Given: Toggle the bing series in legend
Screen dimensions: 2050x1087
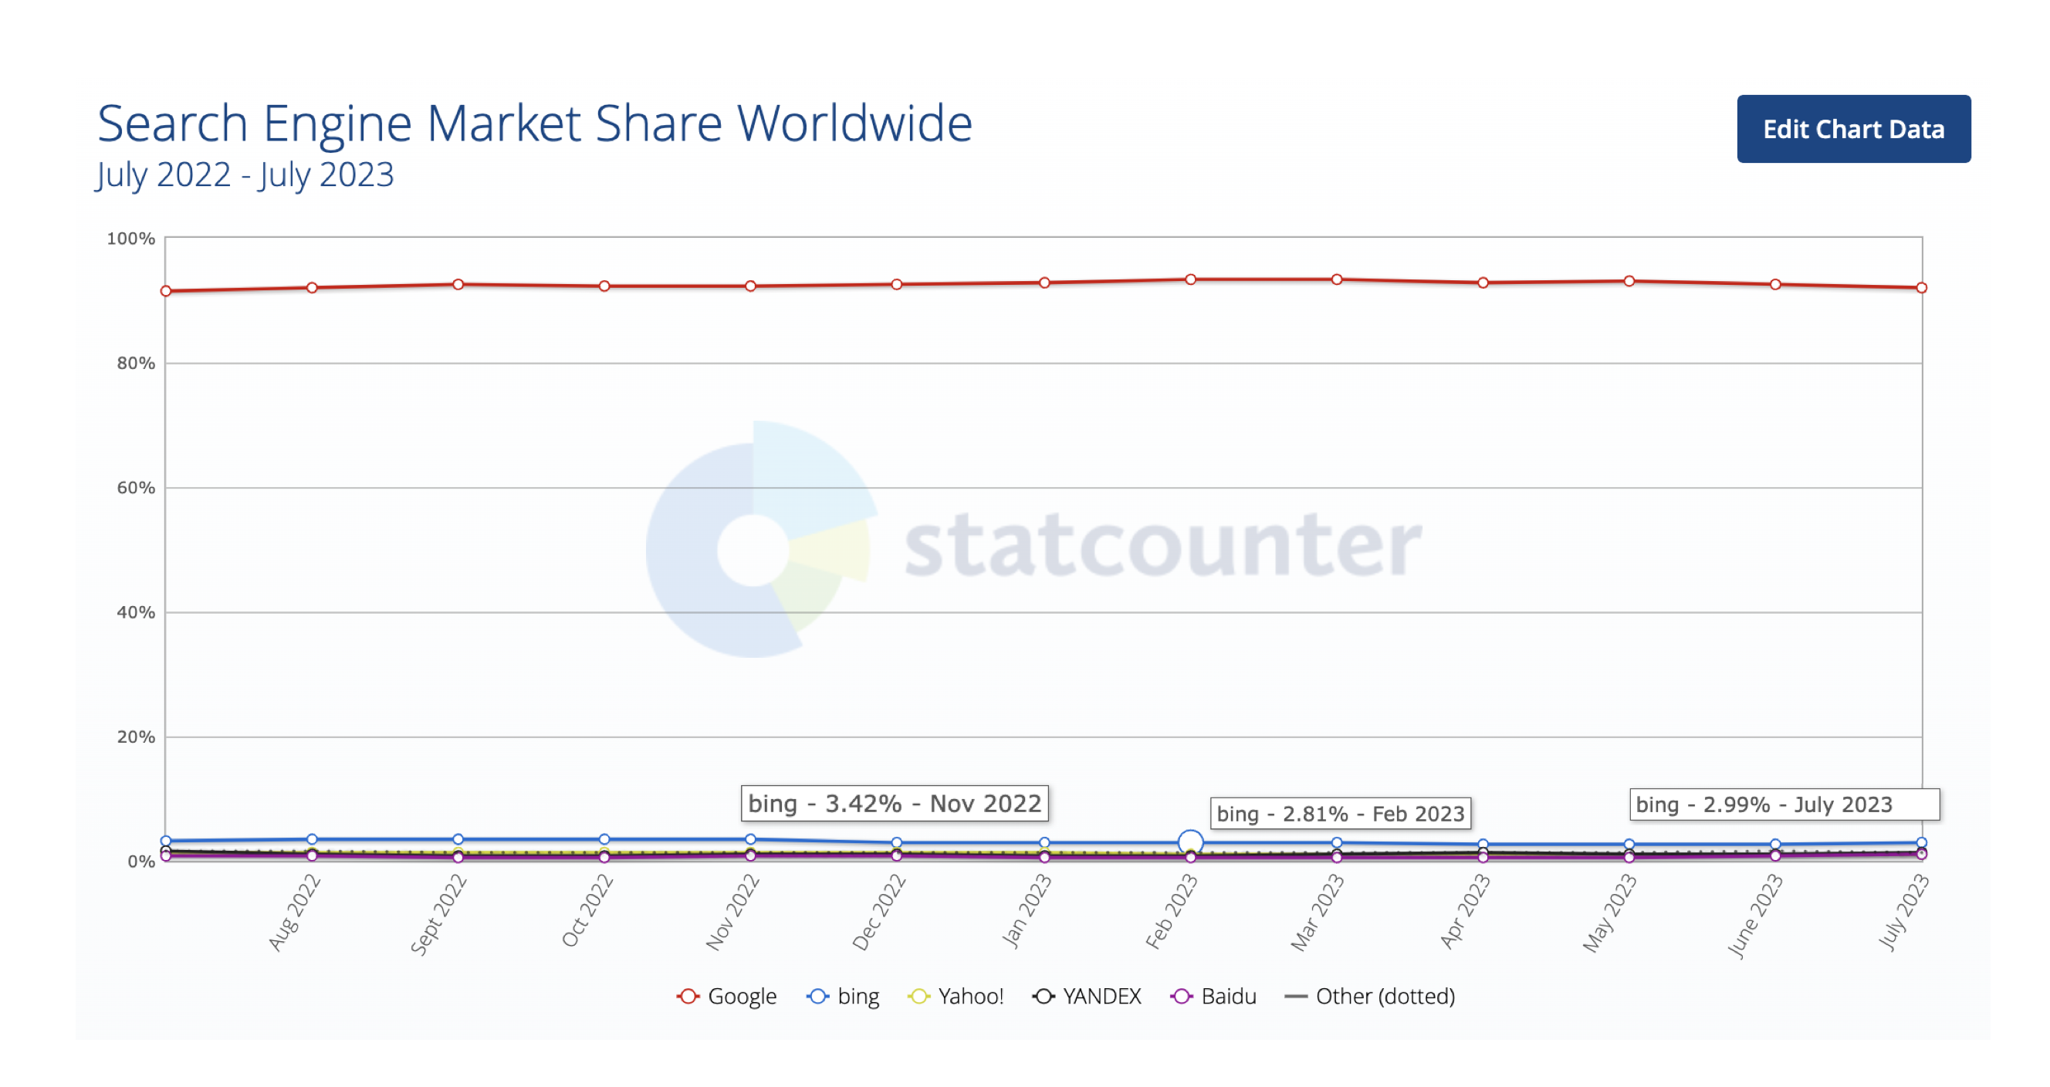Looking at the screenshot, I should coord(843,996).
